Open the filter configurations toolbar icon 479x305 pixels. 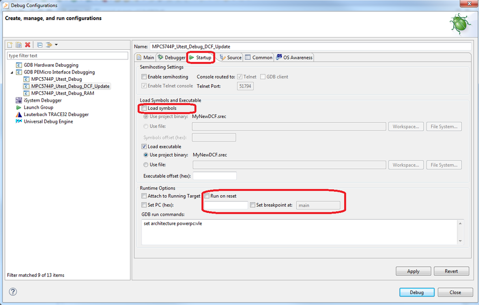tap(49, 45)
